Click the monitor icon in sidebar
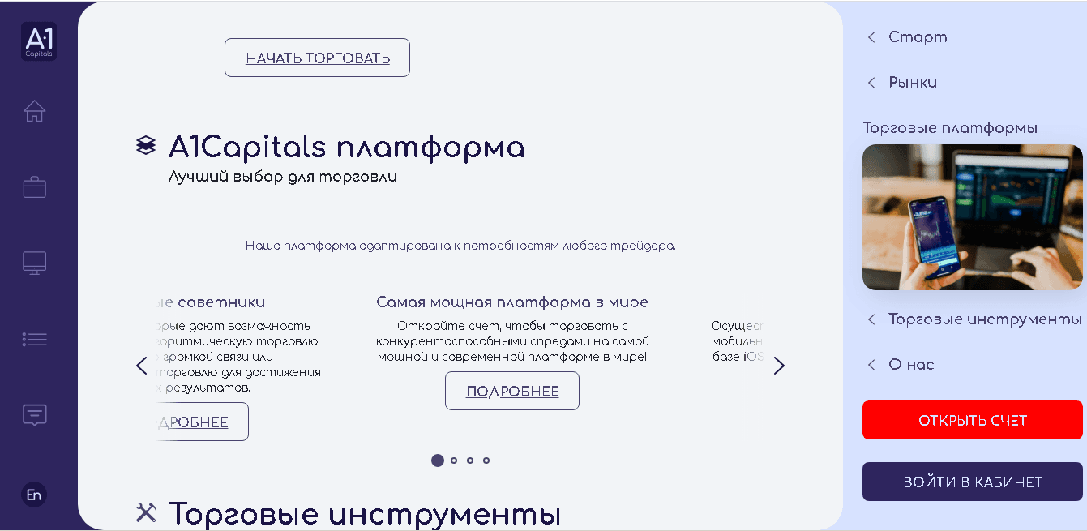1087x531 pixels. tap(34, 263)
